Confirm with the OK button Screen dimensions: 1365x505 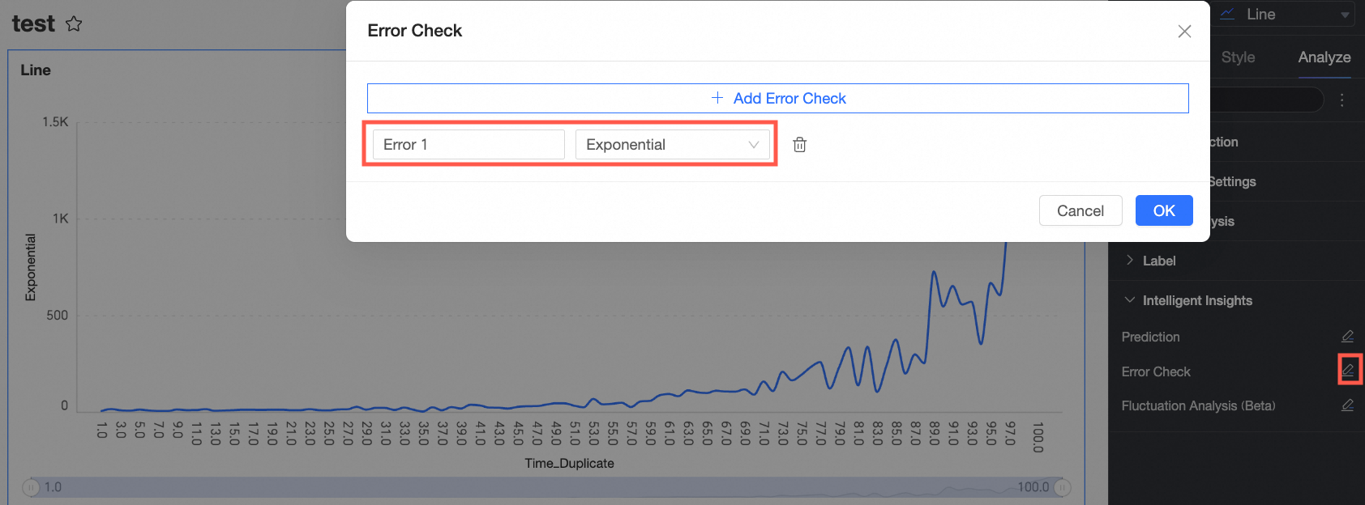pos(1164,210)
